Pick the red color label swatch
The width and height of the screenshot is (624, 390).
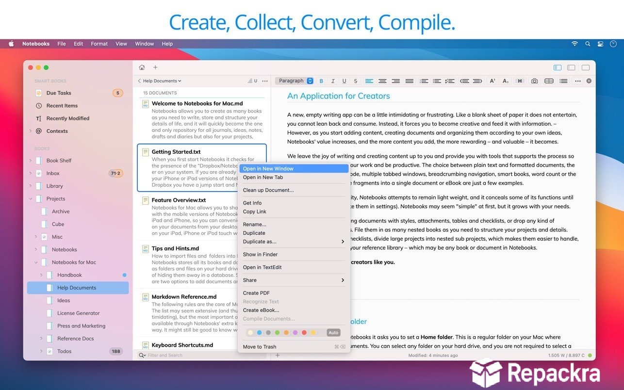pos(304,333)
